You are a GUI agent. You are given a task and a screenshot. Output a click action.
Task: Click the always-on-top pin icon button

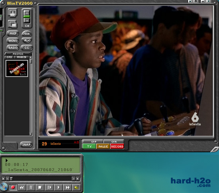click(x=13, y=13)
